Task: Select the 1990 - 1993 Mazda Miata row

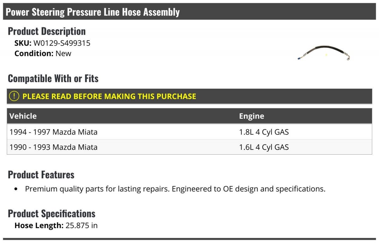Action: point(53,147)
